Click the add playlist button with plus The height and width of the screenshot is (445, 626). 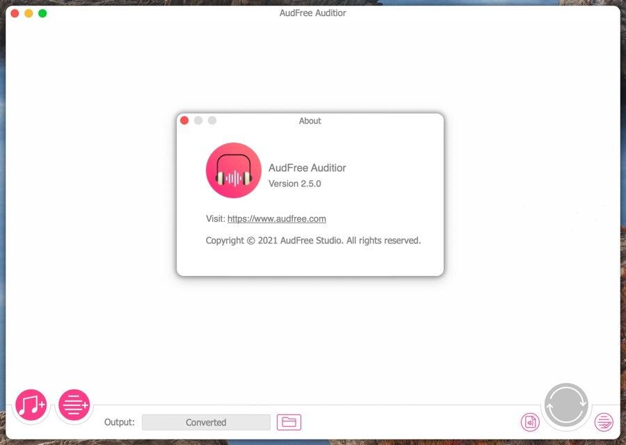point(74,405)
